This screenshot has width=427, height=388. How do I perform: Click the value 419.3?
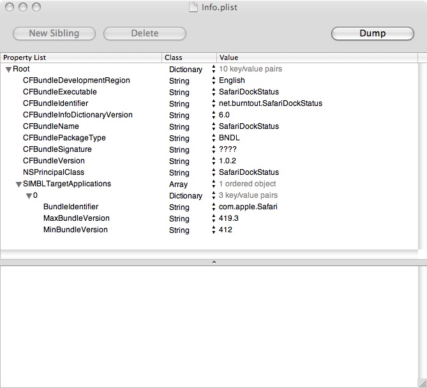coord(228,218)
